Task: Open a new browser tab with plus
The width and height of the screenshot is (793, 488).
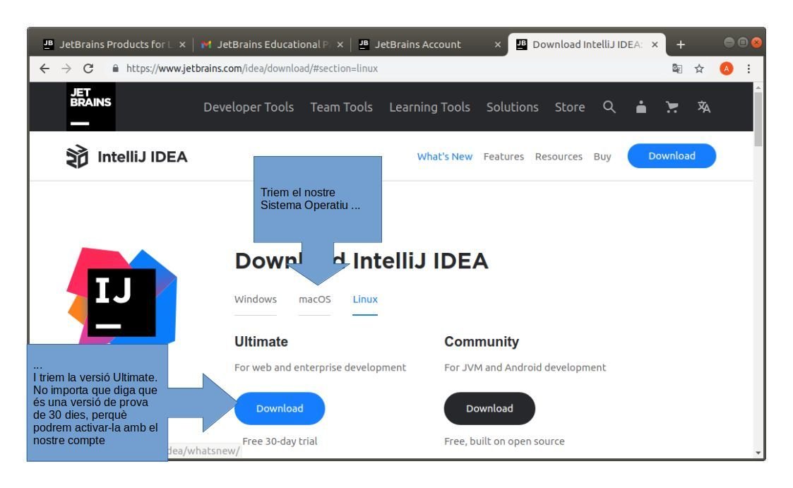Action: (681, 44)
